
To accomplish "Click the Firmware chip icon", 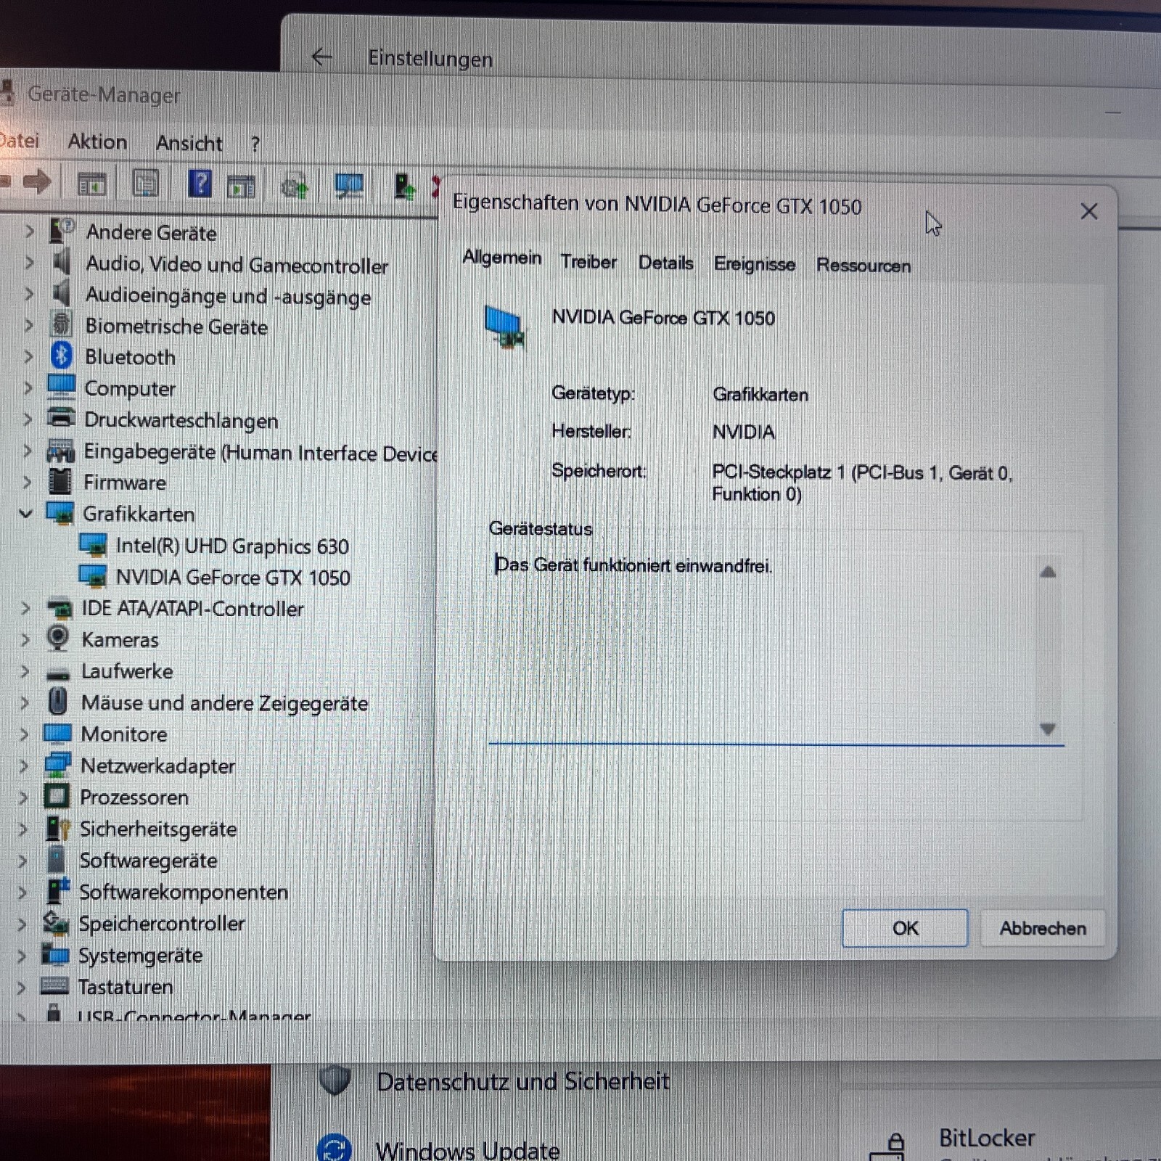I will coord(60,481).
